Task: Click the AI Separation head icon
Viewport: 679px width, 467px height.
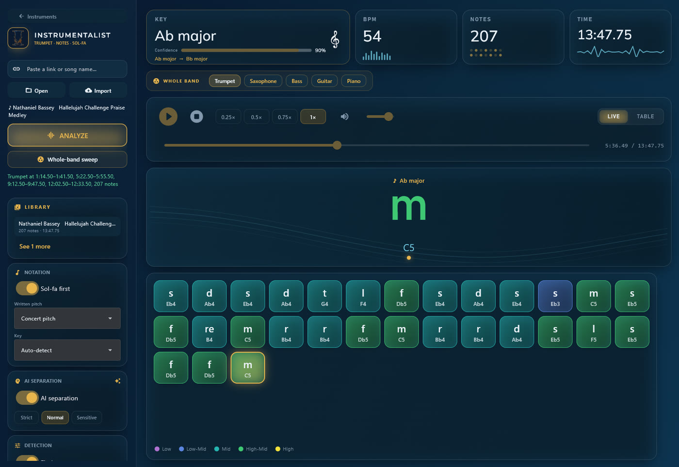Action: tap(17, 381)
